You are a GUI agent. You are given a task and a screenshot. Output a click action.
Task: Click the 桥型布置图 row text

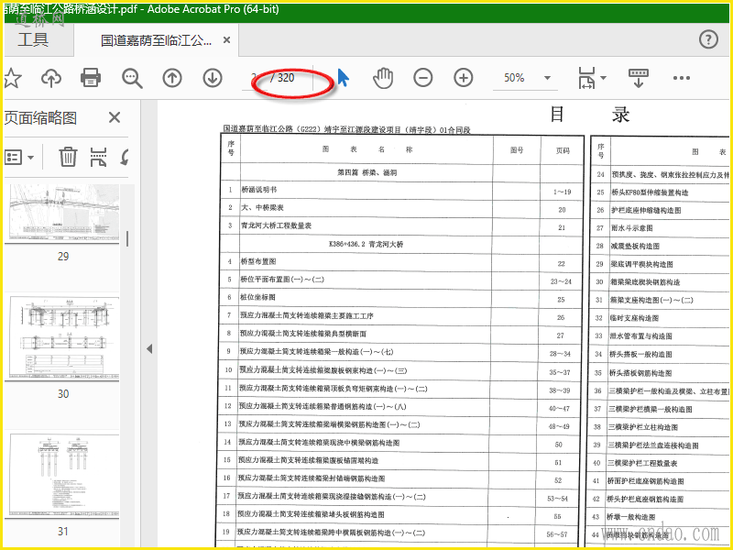coord(258,261)
